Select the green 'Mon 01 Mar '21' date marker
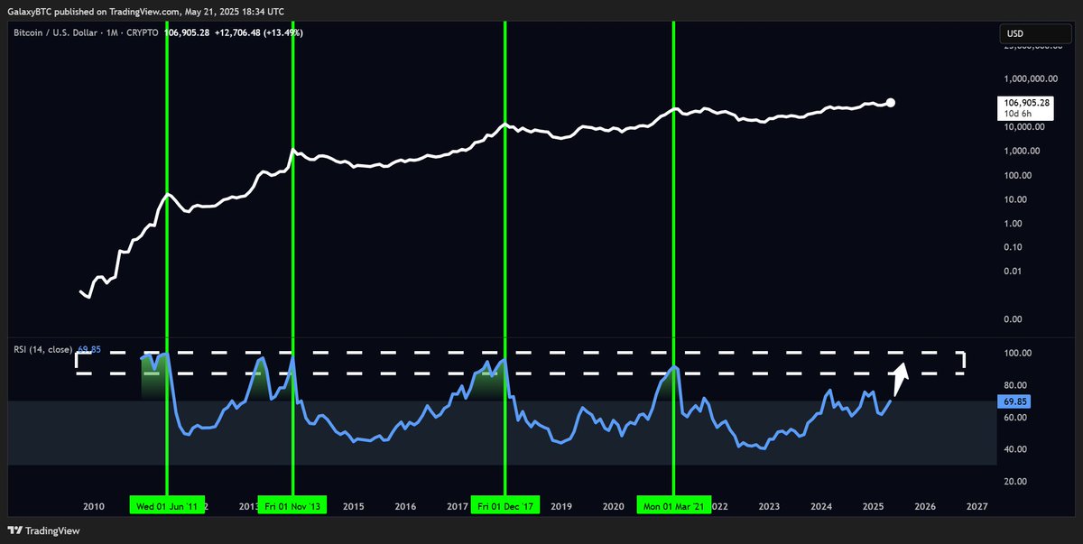The width and height of the screenshot is (1083, 544). coord(673,505)
